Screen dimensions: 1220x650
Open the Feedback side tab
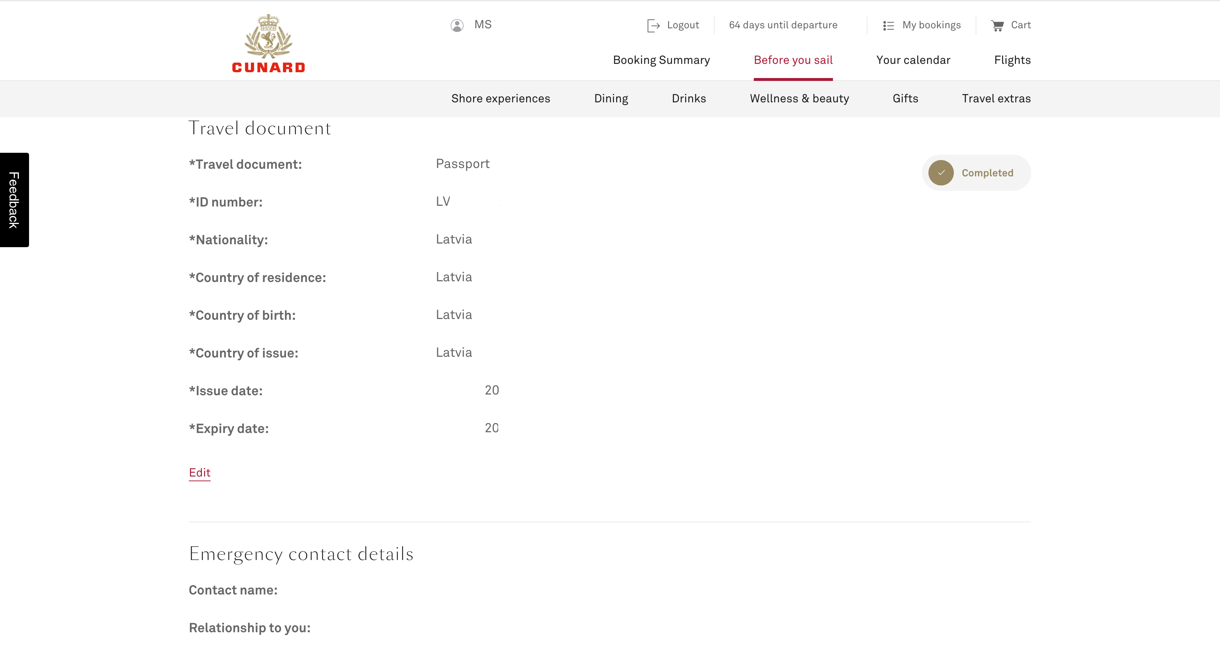14,200
